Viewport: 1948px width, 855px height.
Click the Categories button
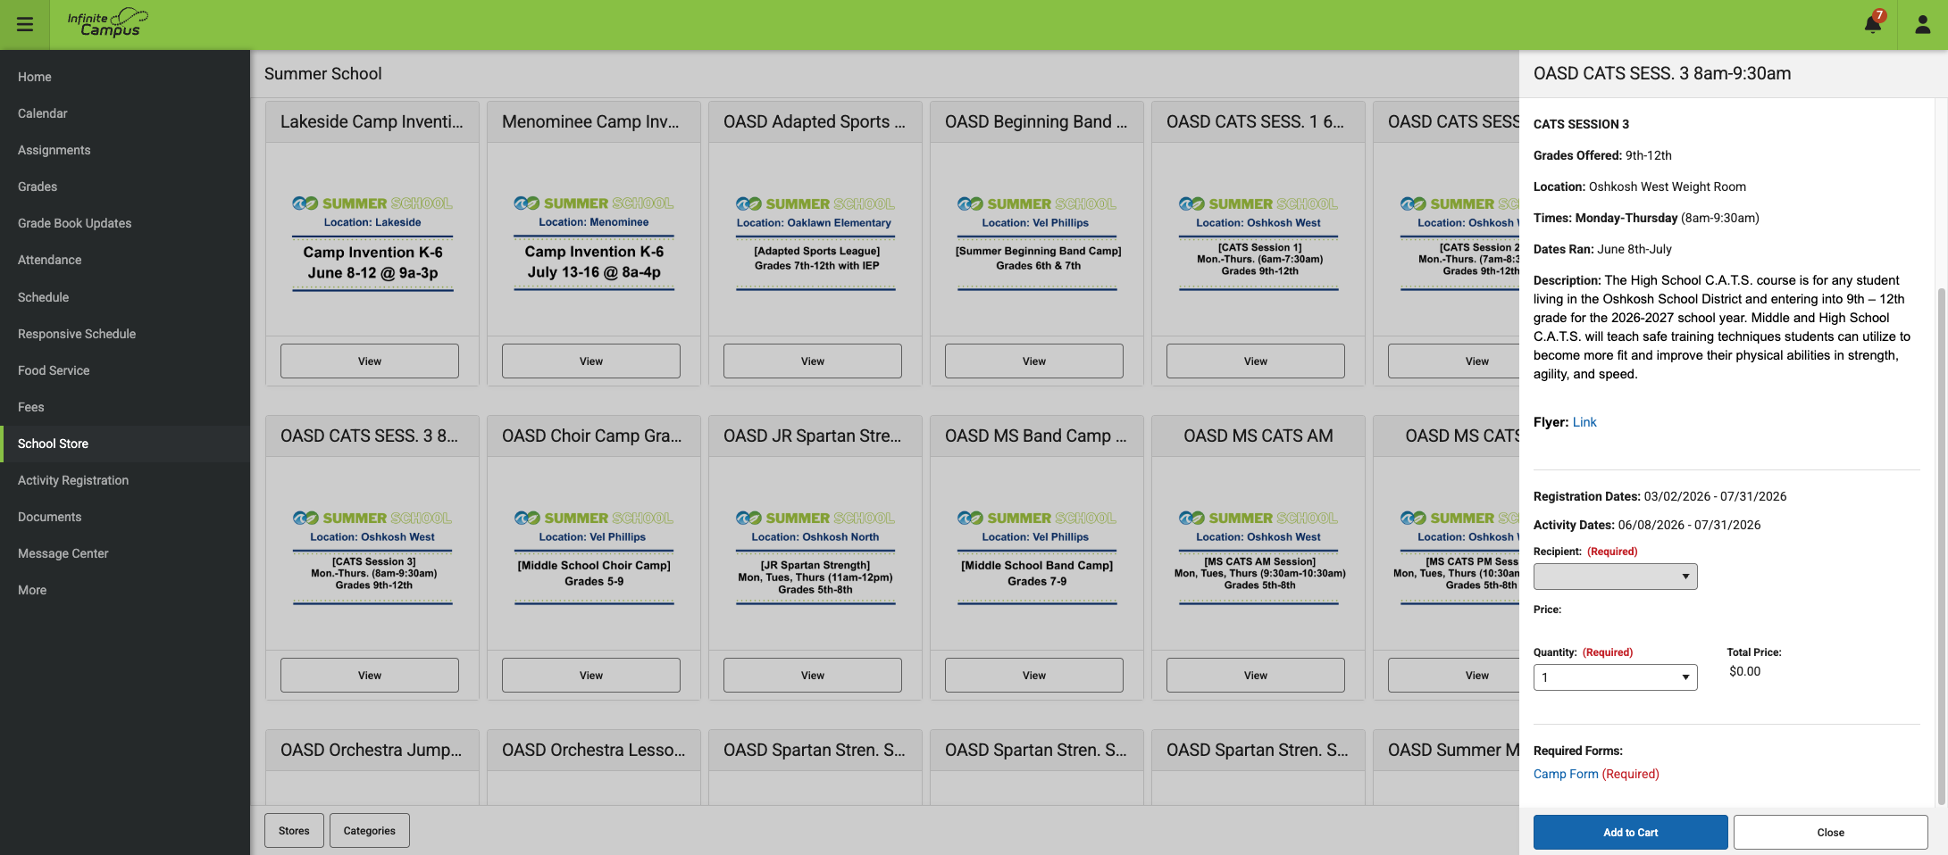coord(369,830)
